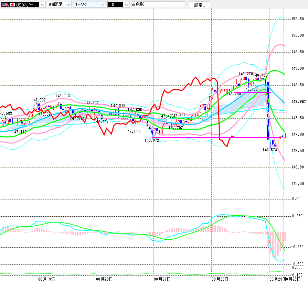Click the 148.113 price label
Image resolution: width=308 pixels, height=282 pixels.
click(x=63, y=96)
